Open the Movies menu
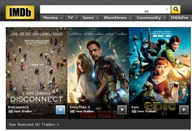This screenshot has height=131, width=192. click(x=52, y=18)
